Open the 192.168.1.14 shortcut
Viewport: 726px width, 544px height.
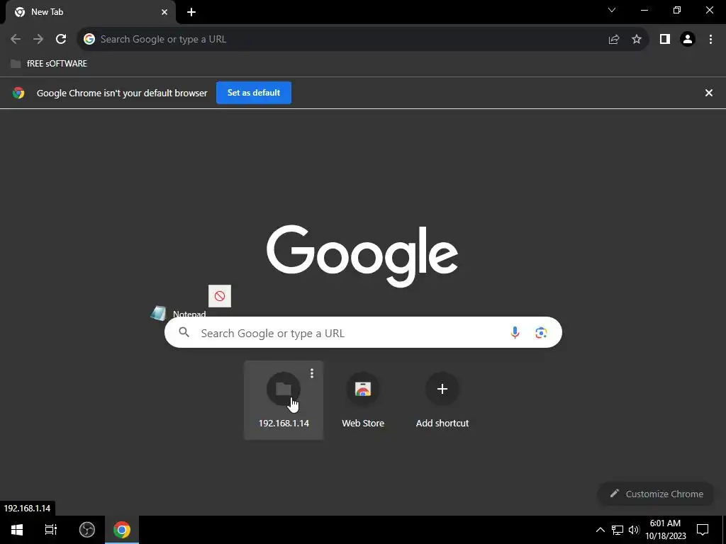[284, 399]
